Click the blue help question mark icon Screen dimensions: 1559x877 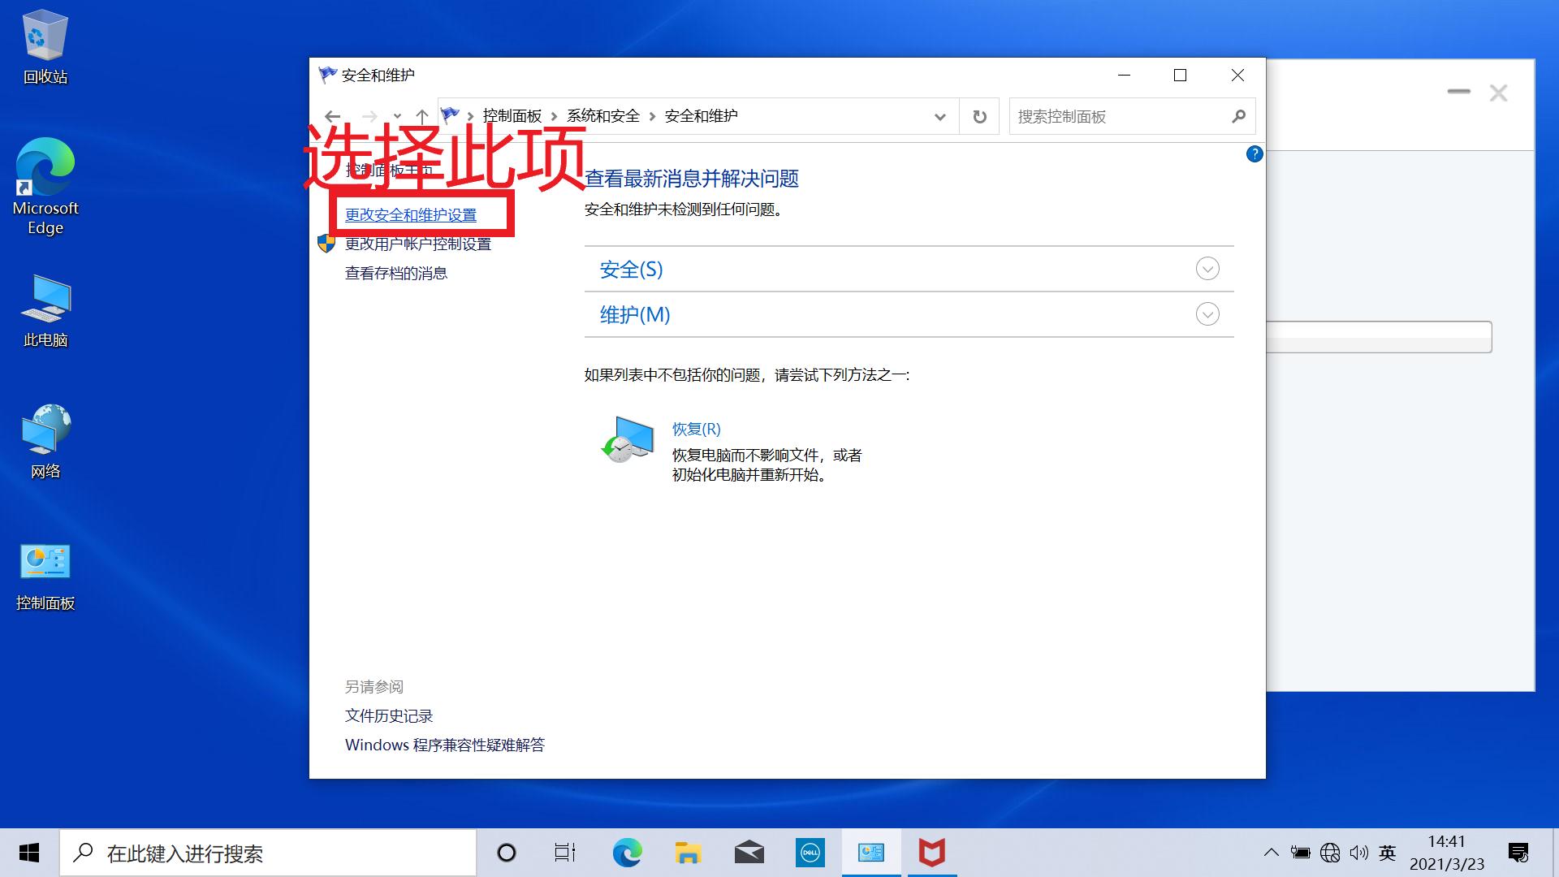(1255, 153)
